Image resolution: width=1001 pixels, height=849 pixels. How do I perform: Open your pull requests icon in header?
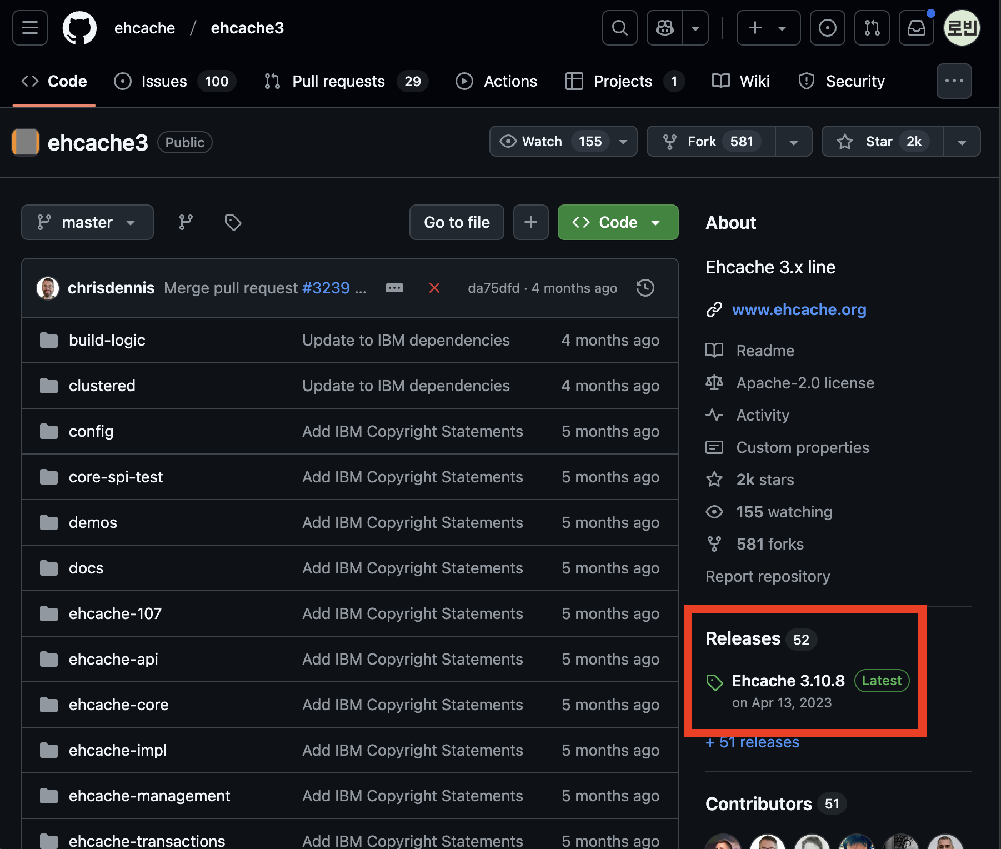[872, 28]
